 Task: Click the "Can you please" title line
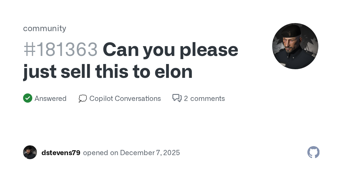[170, 50]
